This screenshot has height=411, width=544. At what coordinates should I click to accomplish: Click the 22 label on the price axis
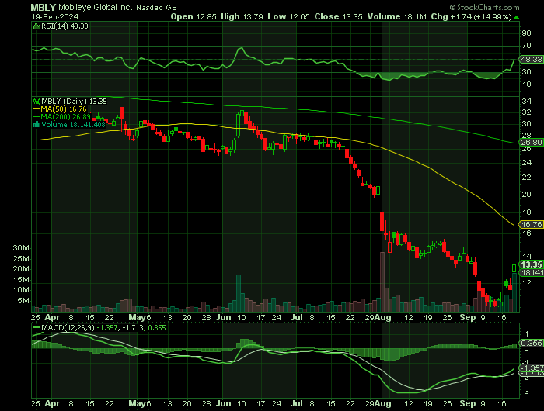526,178
